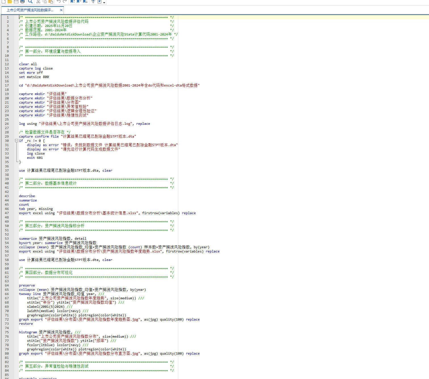This screenshot has height=379, width=429.
Task: Execute the do-file with the run icon
Action: [x=100, y=1]
